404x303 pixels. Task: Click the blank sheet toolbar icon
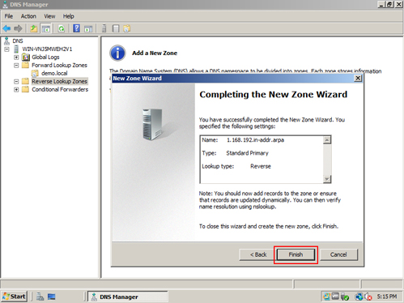[116, 28]
